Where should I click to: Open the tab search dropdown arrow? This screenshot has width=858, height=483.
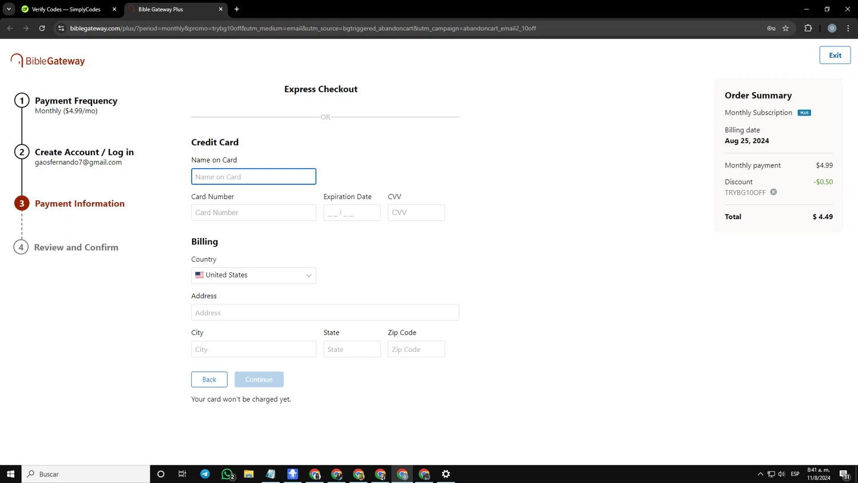9,9
